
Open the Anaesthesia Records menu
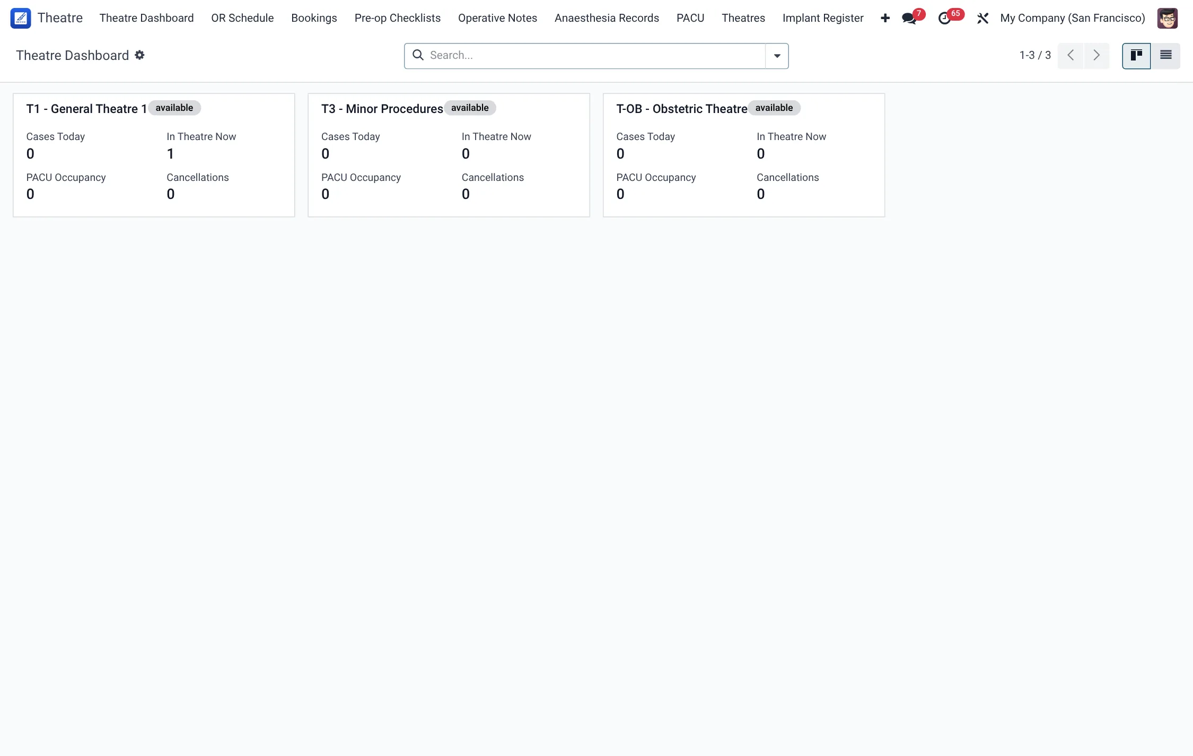pos(607,18)
